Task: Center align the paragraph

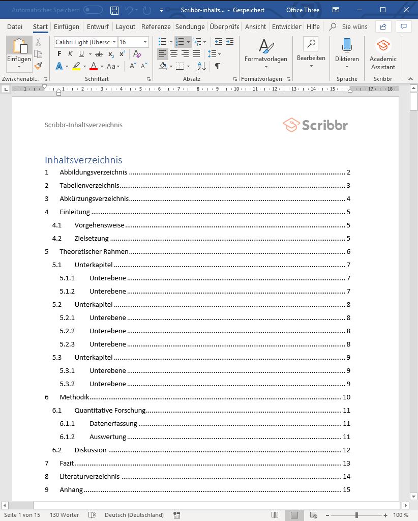Action: pyautogui.click(x=173, y=54)
